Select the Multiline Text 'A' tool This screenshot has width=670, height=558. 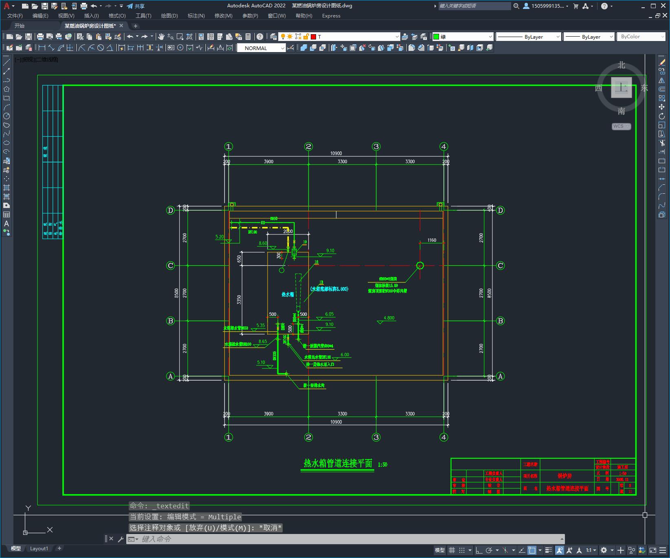pyautogui.click(x=7, y=223)
